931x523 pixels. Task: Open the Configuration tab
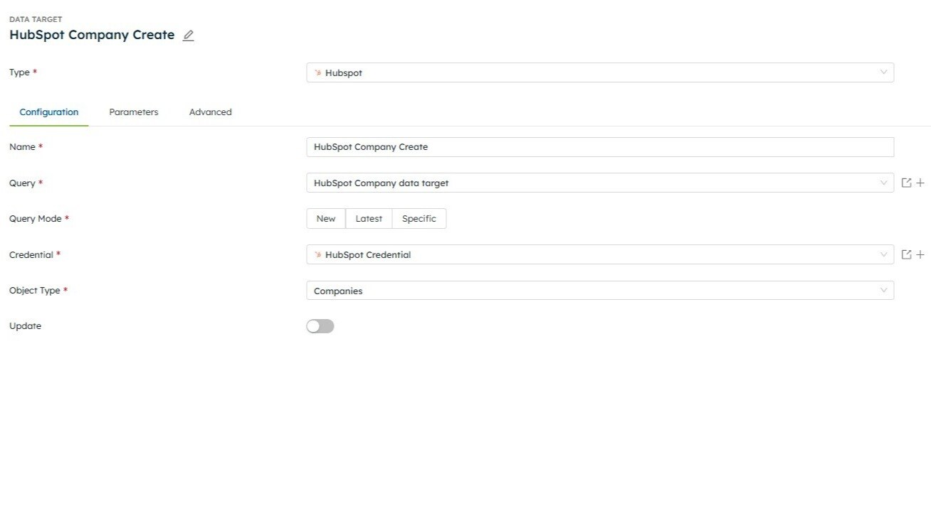tap(49, 112)
